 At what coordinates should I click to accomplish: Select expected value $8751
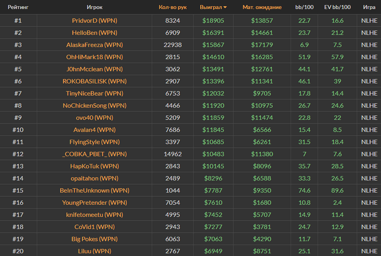tap(262, 251)
